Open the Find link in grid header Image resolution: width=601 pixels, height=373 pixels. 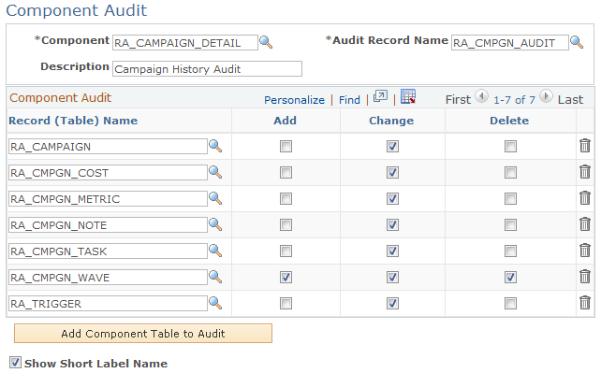(349, 100)
